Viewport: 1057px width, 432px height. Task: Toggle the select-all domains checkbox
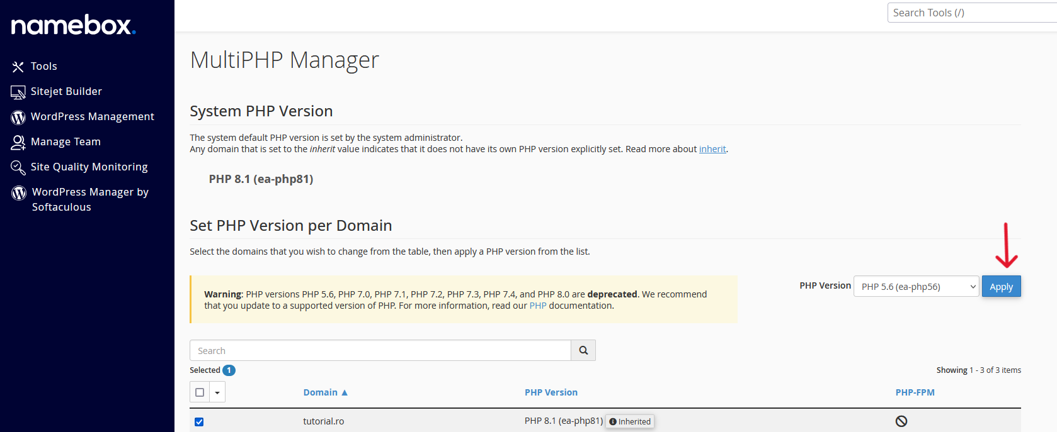click(x=200, y=392)
